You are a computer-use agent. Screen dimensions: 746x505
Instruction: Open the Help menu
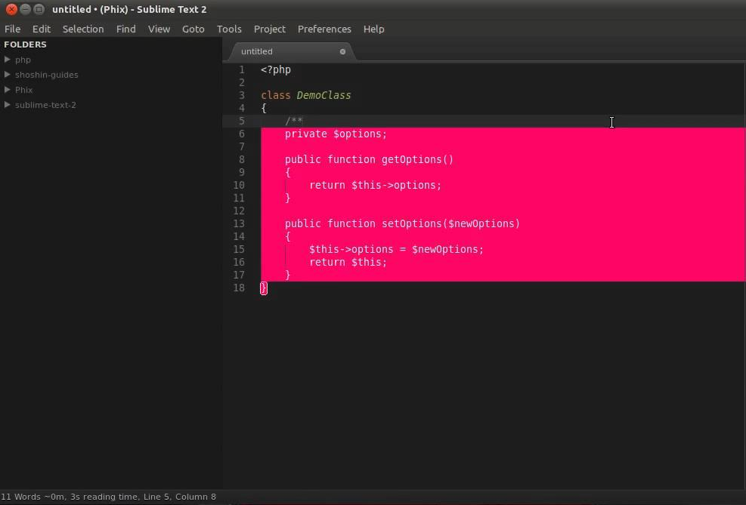pos(374,29)
